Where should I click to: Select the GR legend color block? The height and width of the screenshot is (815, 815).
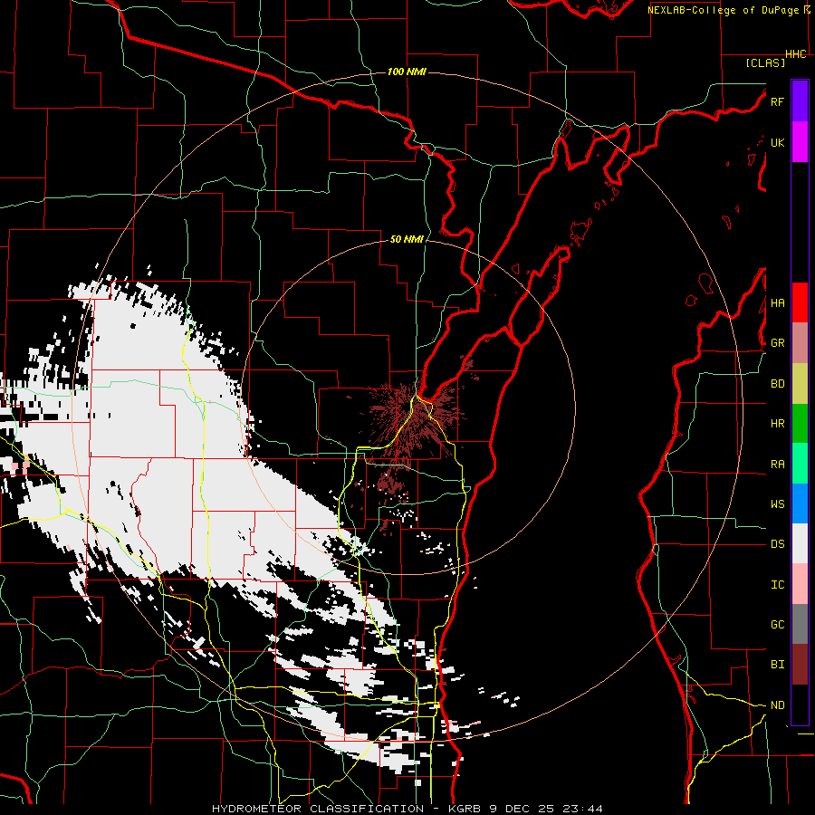(x=800, y=342)
